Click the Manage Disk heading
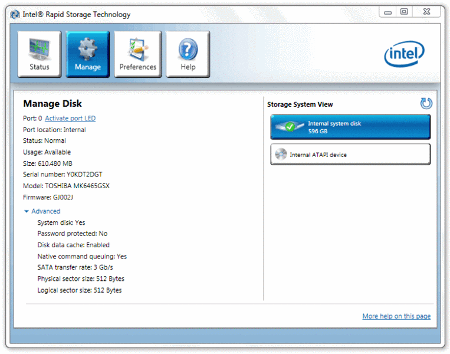The height and width of the screenshot is (354, 450). [52, 103]
